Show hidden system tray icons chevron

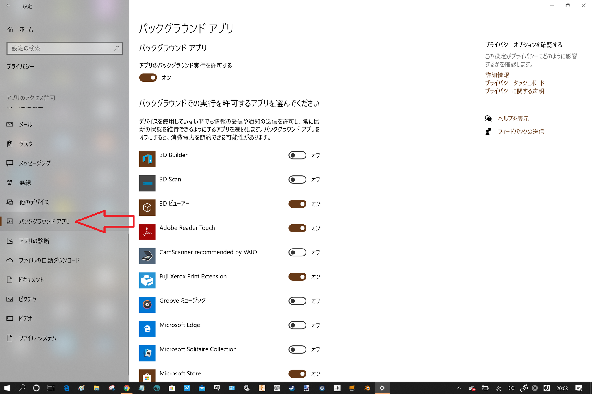pos(459,388)
